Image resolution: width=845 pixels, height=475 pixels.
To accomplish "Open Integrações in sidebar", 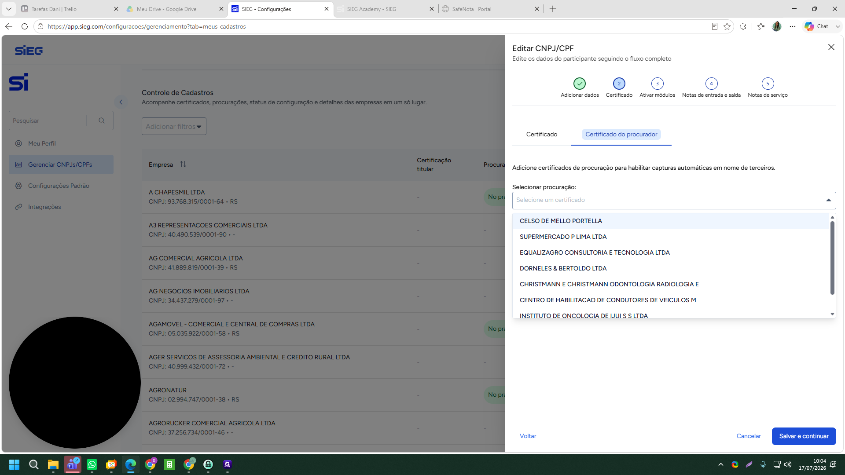I will click(x=61, y=207).
